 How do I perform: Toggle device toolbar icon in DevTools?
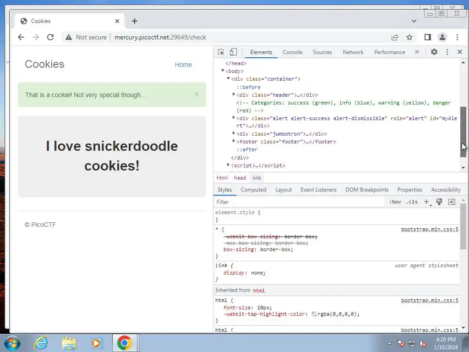233,52
